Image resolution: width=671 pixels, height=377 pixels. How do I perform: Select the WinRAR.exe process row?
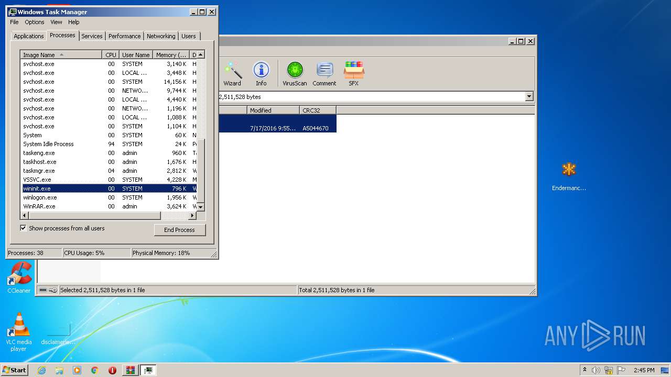pos(109,206)
